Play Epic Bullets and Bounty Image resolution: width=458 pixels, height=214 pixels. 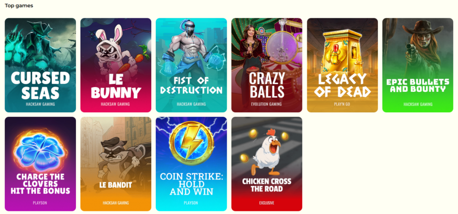pyautogui.click(x=418, y=65)
